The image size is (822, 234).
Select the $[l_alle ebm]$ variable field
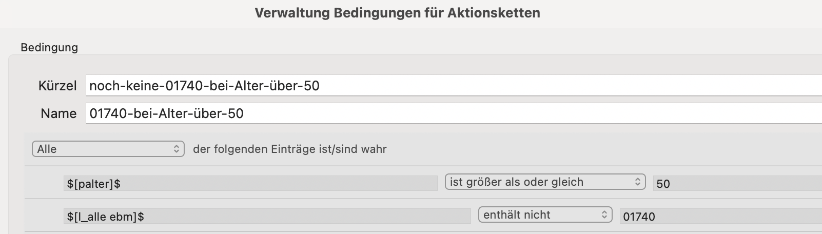pyautogui.click(x=267, y=216)
